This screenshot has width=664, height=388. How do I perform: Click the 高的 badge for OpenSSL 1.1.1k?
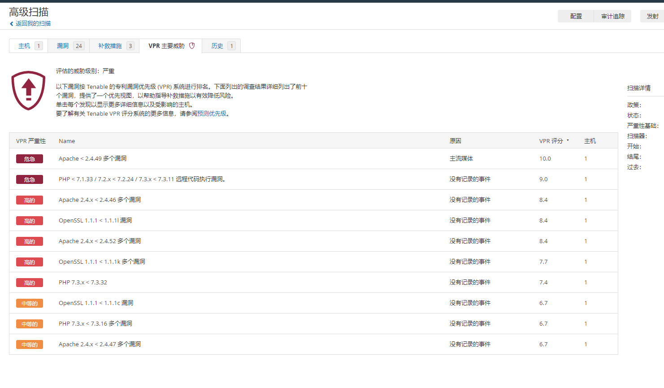(x=30, y=262)
